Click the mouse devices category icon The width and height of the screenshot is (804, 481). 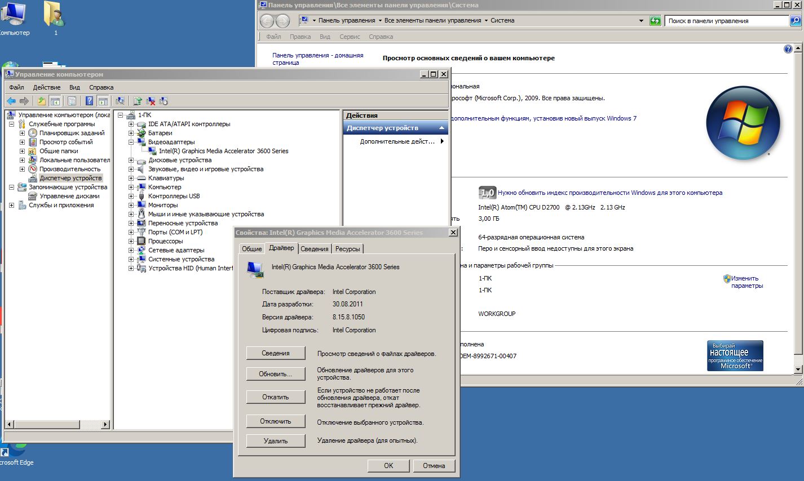(142, 214)
